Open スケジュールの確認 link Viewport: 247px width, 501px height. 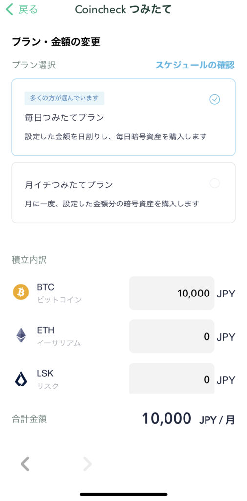[x=195, y=65]
